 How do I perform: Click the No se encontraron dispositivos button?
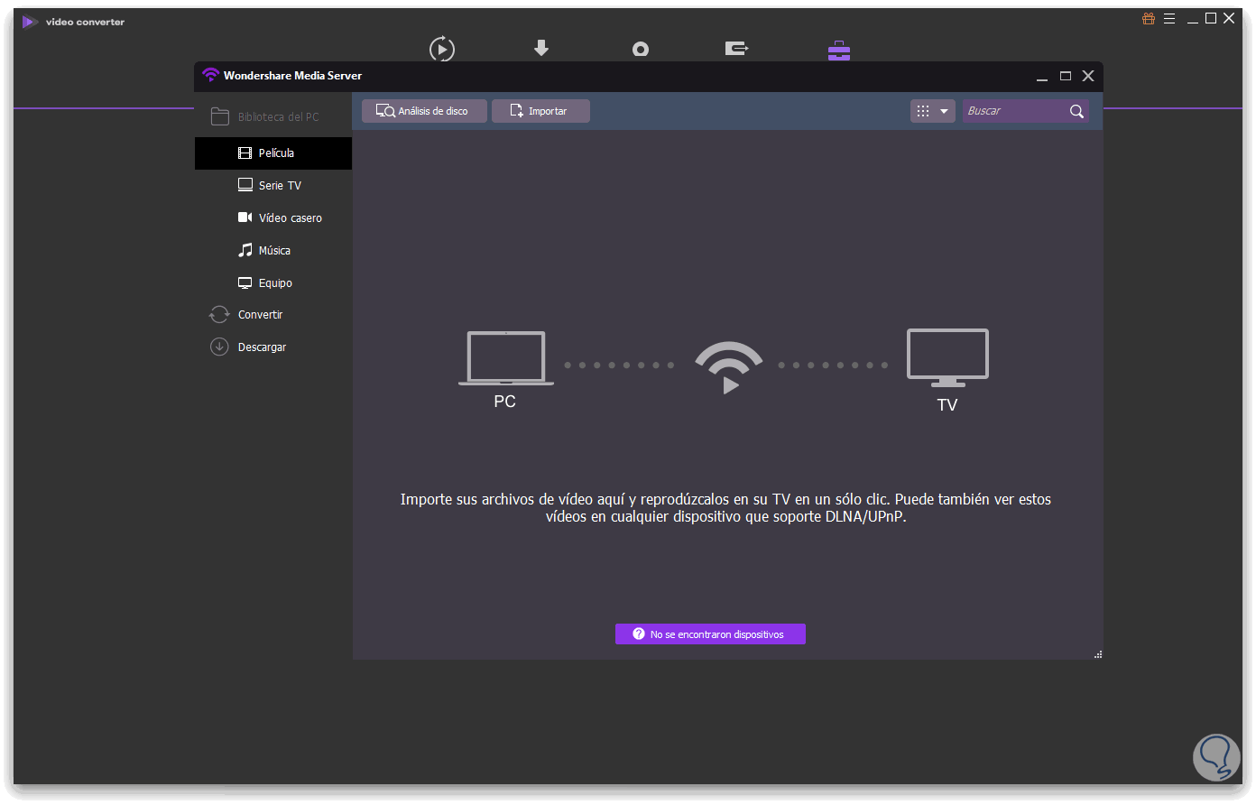click(710, 634)
